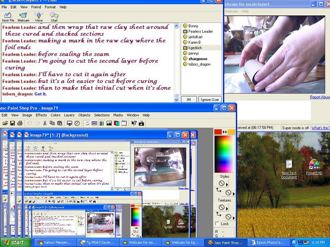
Task: Toggle the Color Palette toolbar button
Action: pos(102,123)
